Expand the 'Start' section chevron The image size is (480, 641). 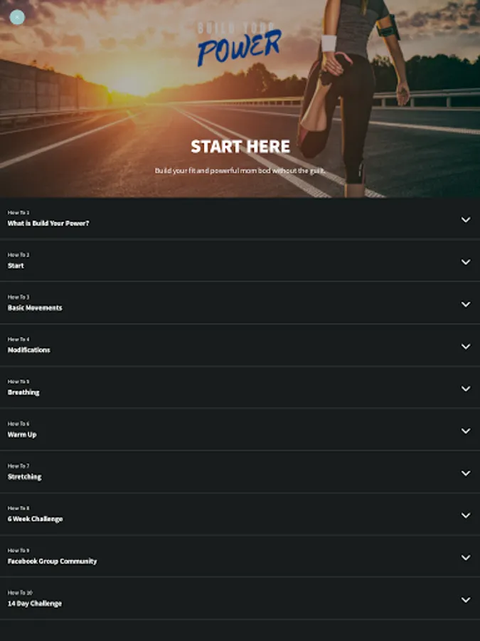466,262
